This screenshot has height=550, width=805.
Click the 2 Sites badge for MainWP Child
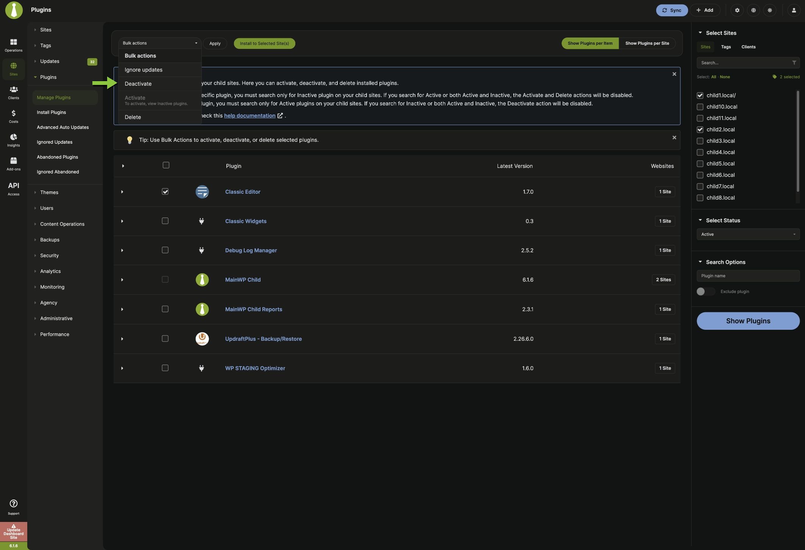(x=663, y=280)
